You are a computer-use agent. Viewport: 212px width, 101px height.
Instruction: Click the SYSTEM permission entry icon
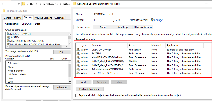(x=78, y=53)
